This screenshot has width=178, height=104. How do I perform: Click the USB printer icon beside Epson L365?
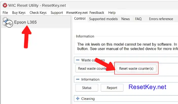pos(7,22)
